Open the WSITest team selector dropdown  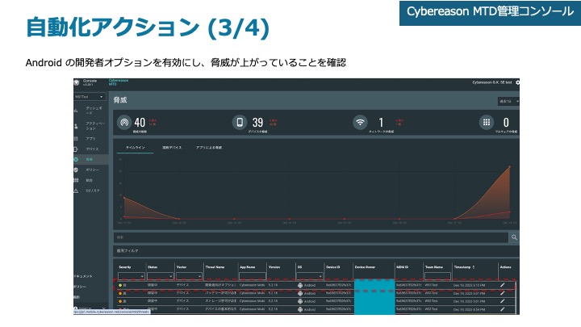tap(90, 97)
